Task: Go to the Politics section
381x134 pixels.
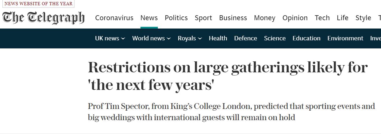Action: [x=176, y=18]
